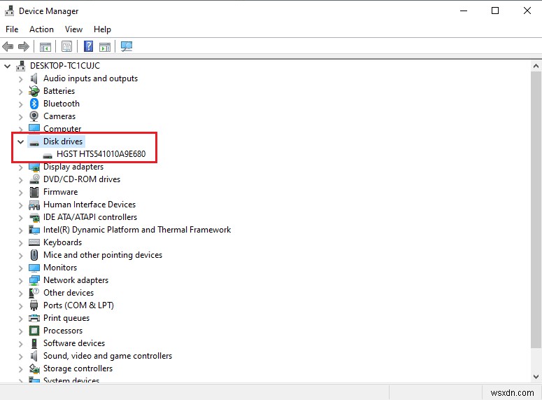
Task: Click the Forward arrow toolbar icon
Action: point(24,46)
